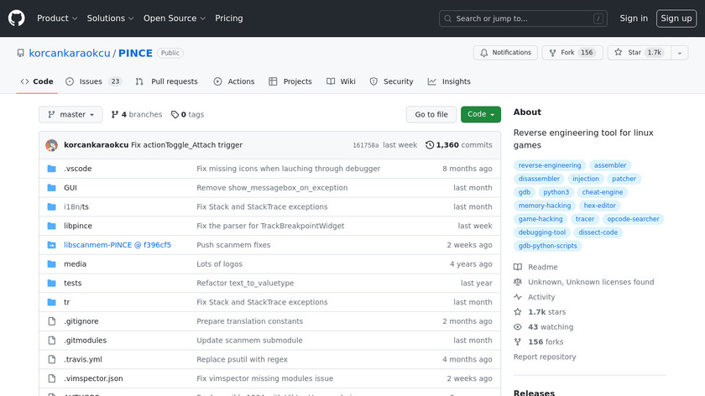Screen dimensions: 705x396
Task: Open the .gitmodules file
Action: coord(85,341)
